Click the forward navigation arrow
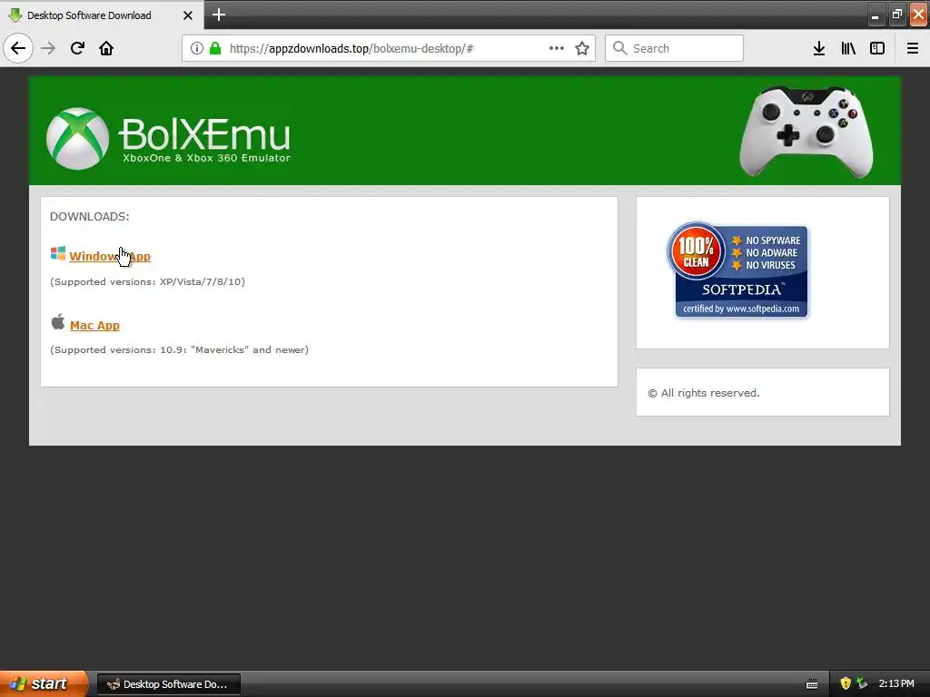Image resolution: width=930 pixels, height=697 pixels. click(48, 48)
